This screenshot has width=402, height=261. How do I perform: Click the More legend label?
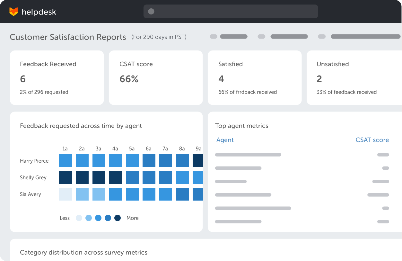(133, 218)
